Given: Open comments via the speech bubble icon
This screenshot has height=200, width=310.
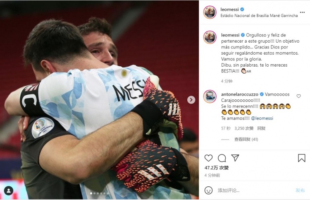Looking at the screenshot, I should (222, 158).
